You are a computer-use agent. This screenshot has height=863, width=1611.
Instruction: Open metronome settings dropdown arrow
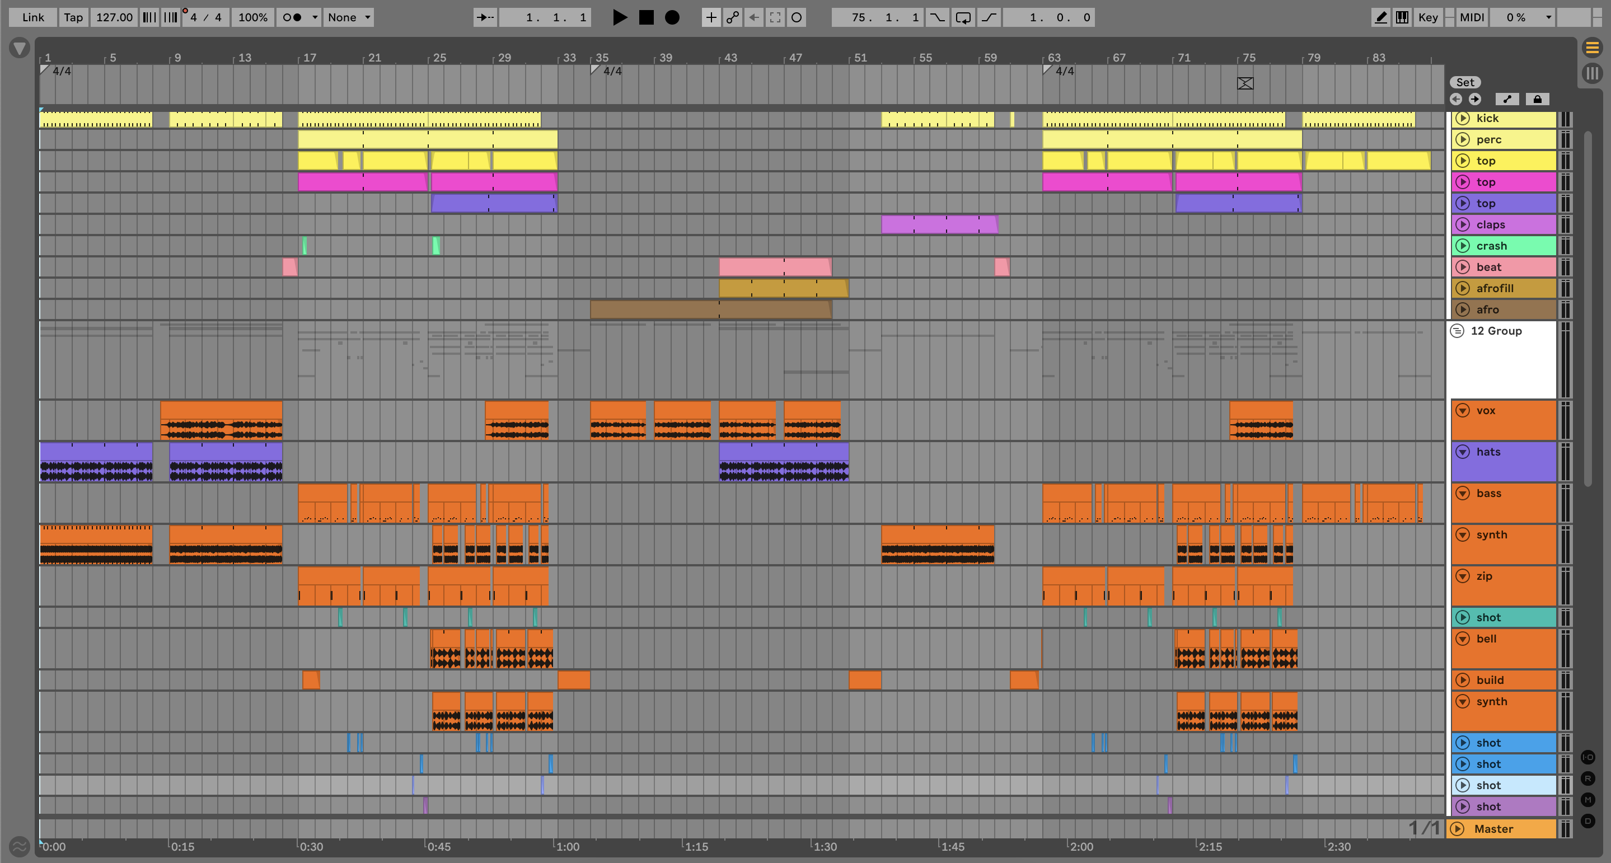315,17
